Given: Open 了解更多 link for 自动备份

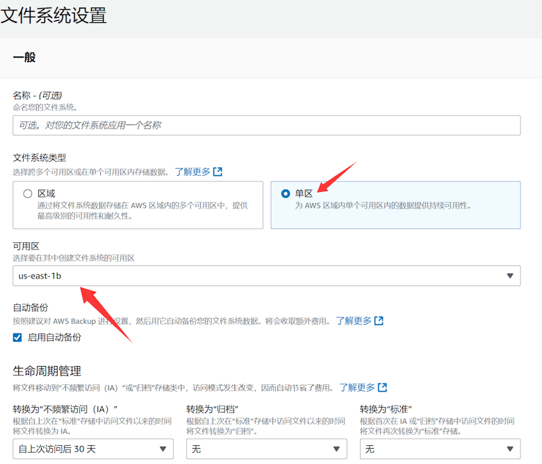Looking at the screenshot, I should [x=354, y=321].
